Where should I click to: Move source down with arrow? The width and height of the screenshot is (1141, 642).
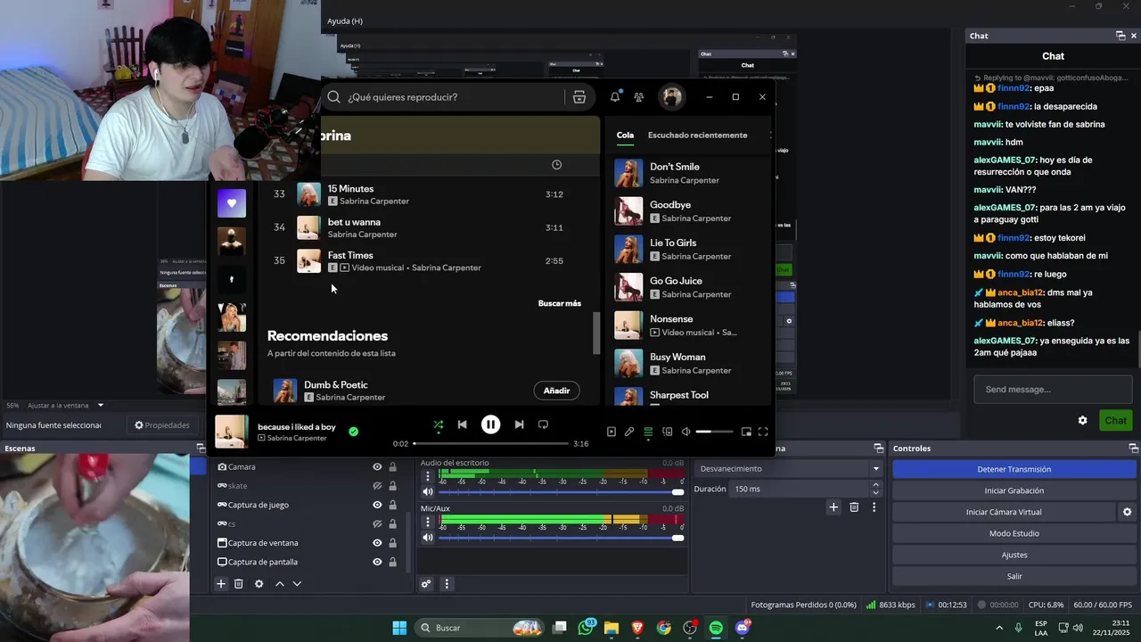pyautogui.click(x=297, y=584)
